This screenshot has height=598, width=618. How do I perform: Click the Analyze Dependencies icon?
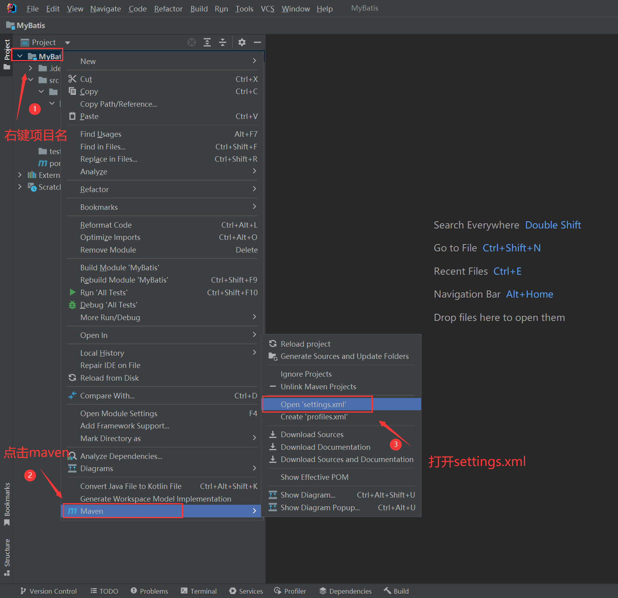pos(72,456)
